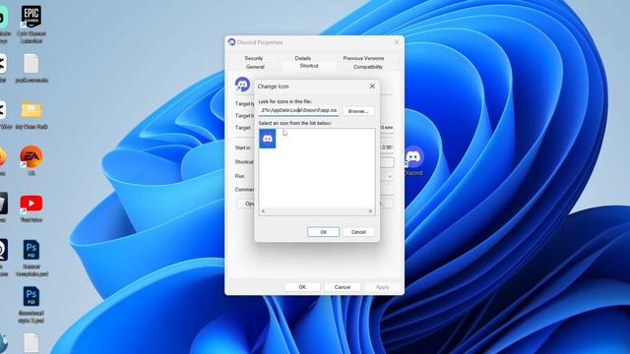Select the EA desktop shortcut icon
Screen dimensions: 630x354
click(31, 160)
